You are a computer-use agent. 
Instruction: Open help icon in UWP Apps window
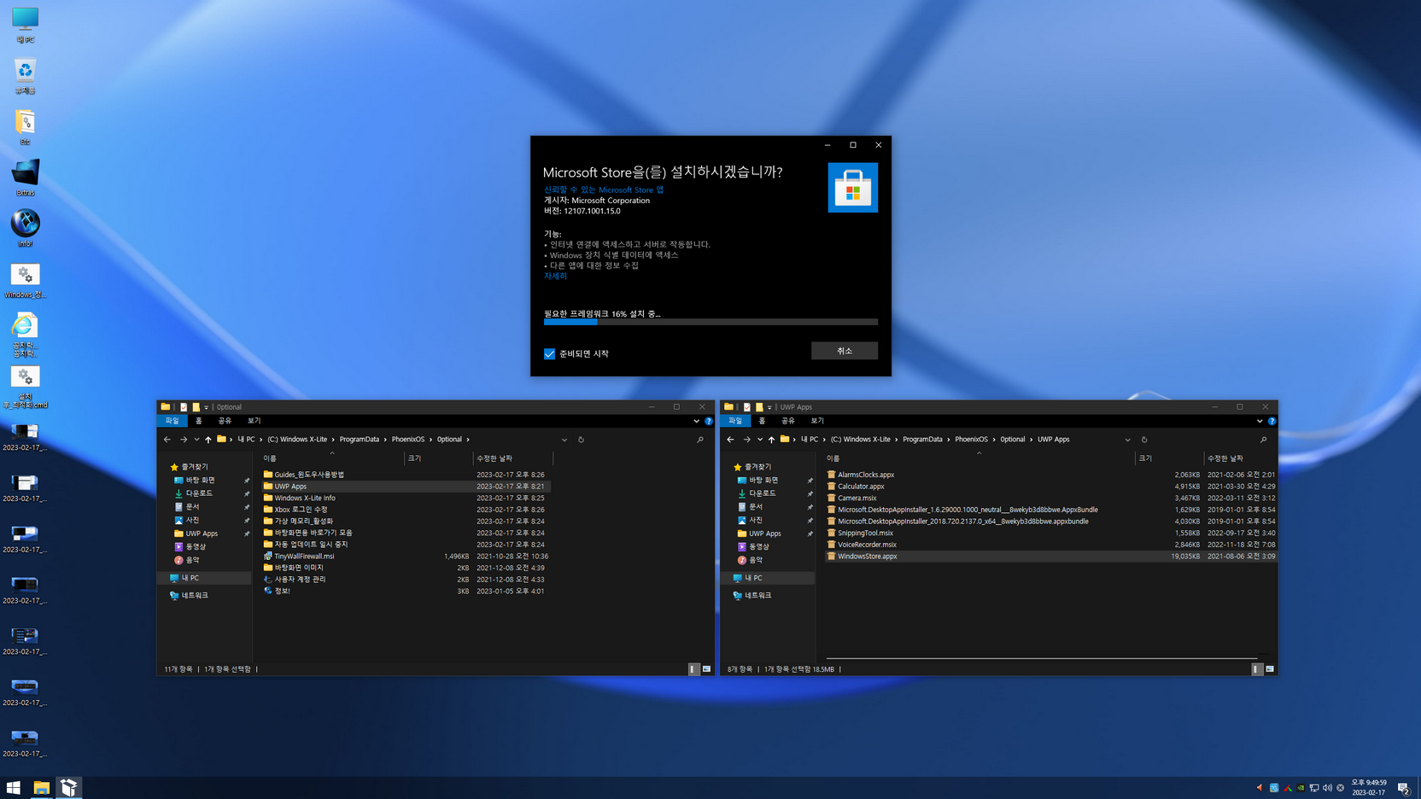(x=1272, y=421)
